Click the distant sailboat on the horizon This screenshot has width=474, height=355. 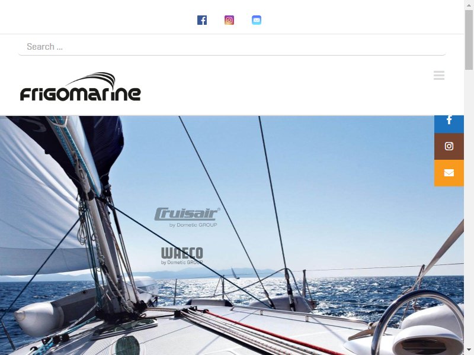pyautogui.click(x=235, y=273)
